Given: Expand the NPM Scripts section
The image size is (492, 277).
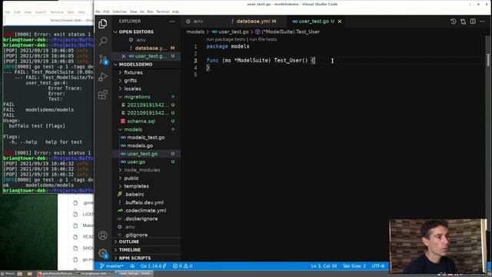Looking at the screenshot, I should pyautogui.click(x=135, y=258).
